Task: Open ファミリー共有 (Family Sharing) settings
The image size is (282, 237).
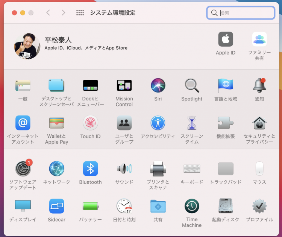Action: tap(259, 39)
